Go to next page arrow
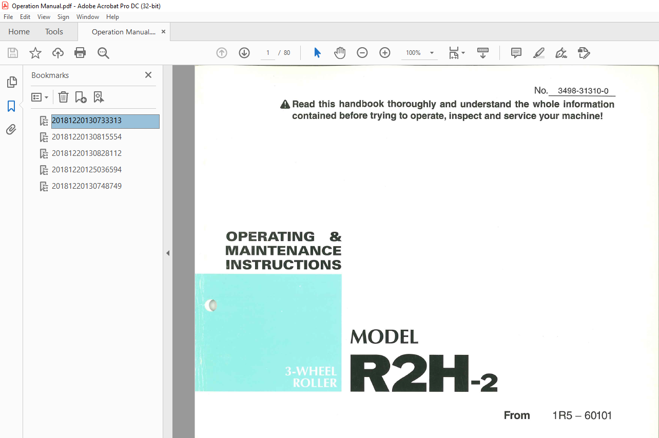This screenshot has width=659, height=438. coord(244,53)
